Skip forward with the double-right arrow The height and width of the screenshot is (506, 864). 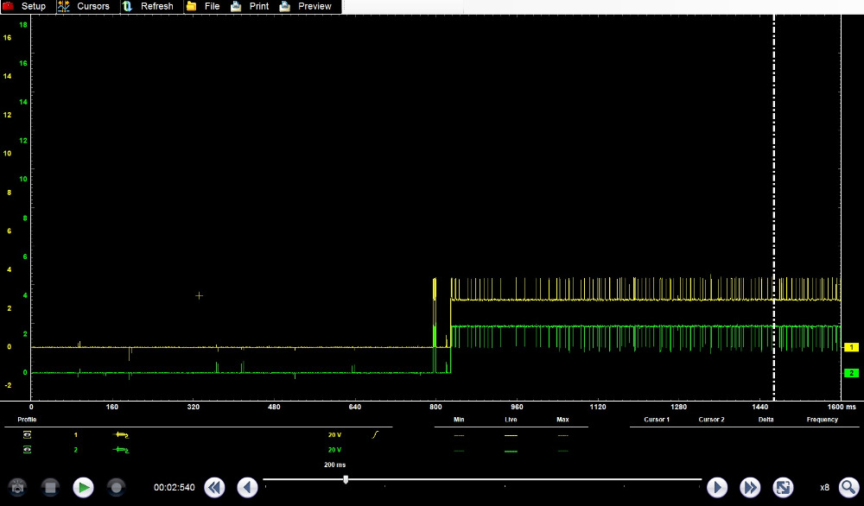click(750, 487)
